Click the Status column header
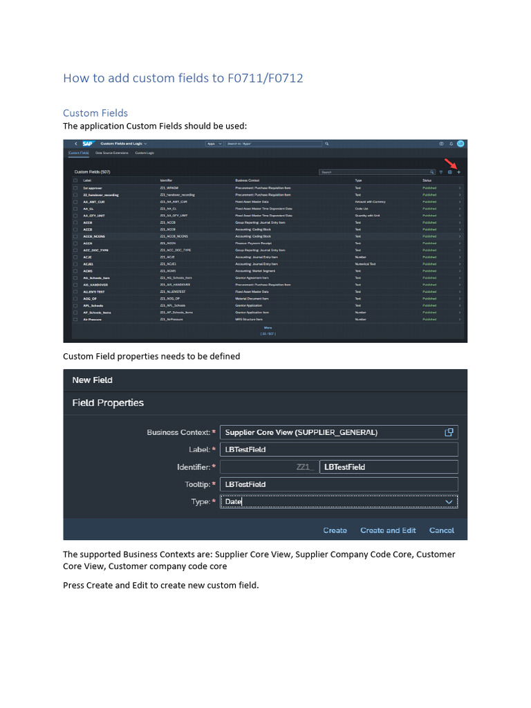Image resolution: width=531 pixels, height=708 pixels. pos(427,180)
